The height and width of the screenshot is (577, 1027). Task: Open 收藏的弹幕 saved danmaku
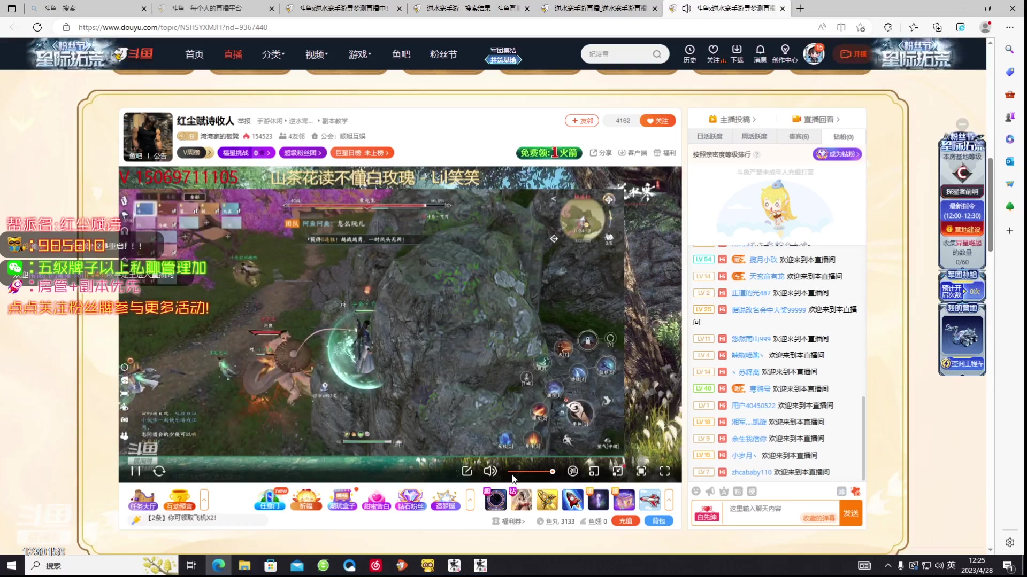click(x=819, y=518)
